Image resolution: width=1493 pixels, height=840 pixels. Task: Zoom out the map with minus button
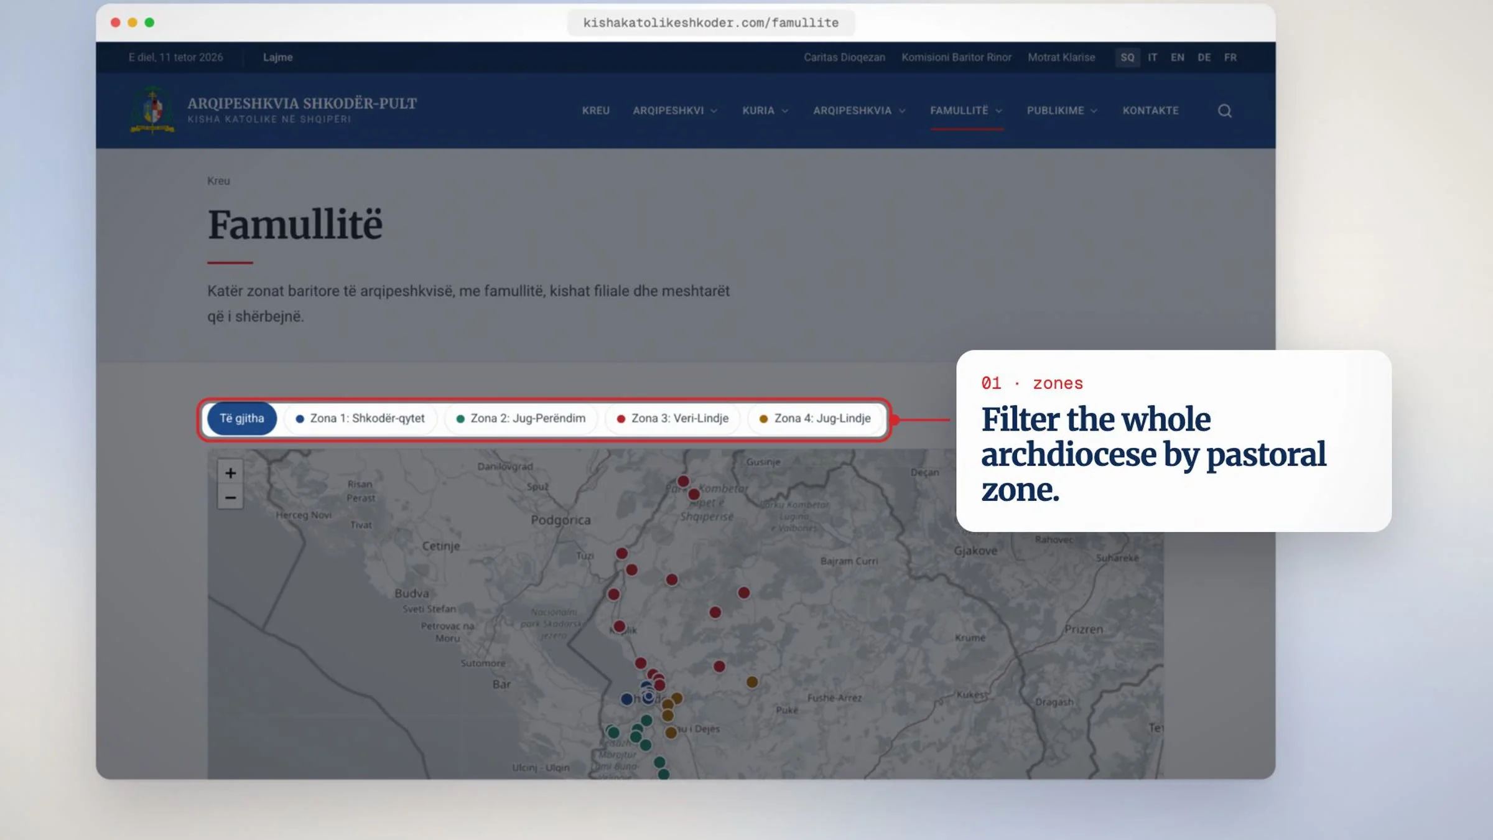[x=230, y=498]
